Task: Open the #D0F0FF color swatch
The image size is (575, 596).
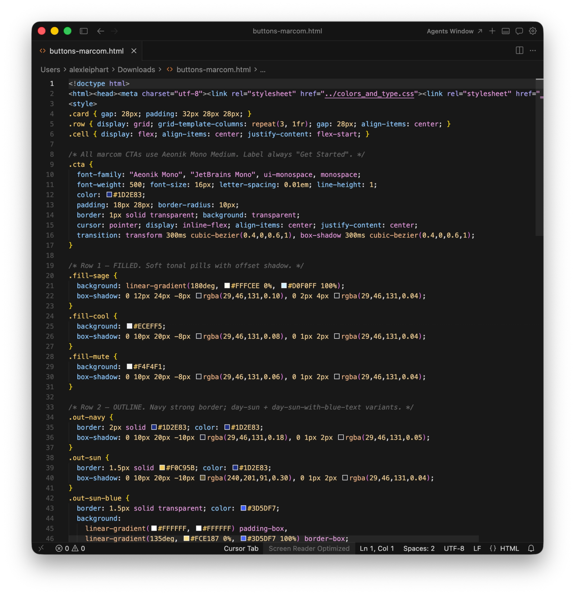Action: [284, 286]
